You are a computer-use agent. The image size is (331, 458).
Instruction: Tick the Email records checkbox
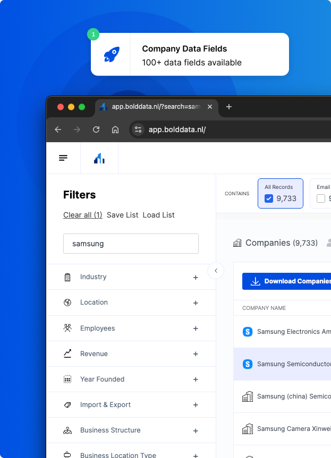(321, 198)
